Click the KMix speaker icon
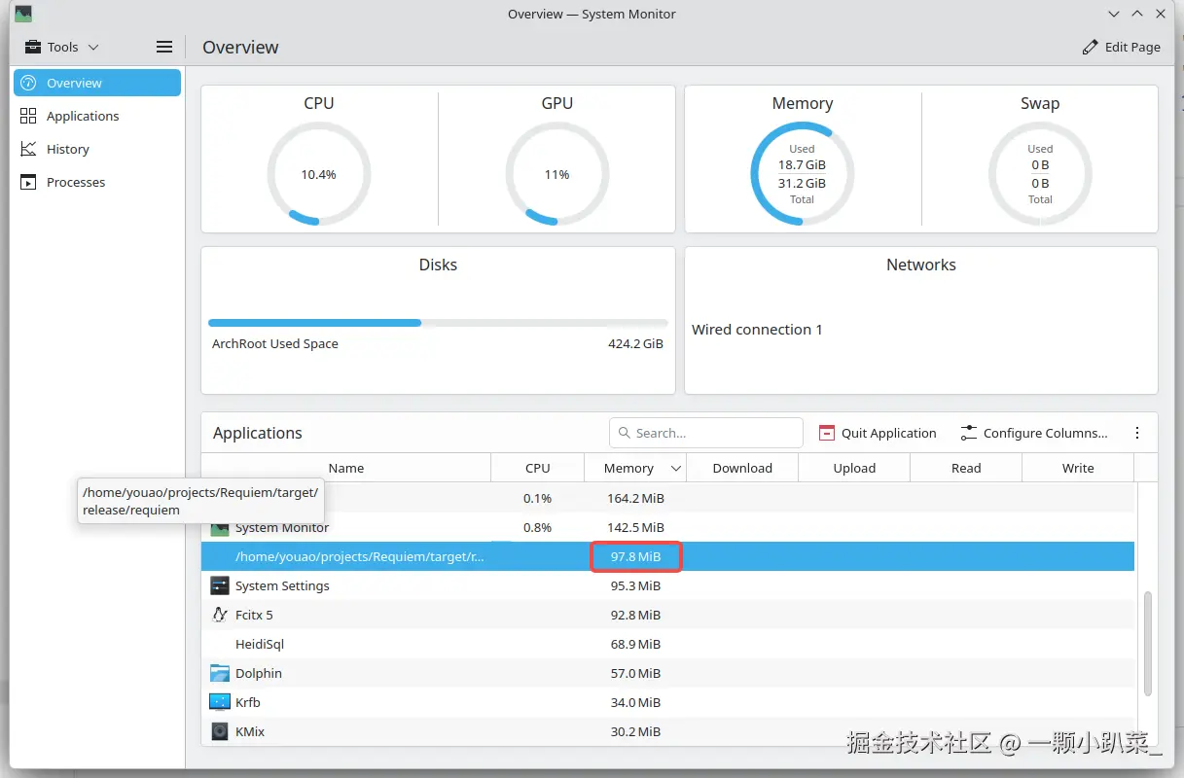Image resolution: width=1184 pixels, height=778 pixels. pyautogui.click(x=220, y=731)
